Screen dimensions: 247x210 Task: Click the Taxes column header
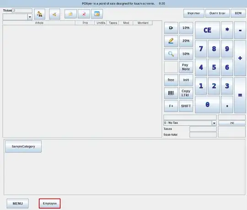pyautogui.click(x=113, y=23)
